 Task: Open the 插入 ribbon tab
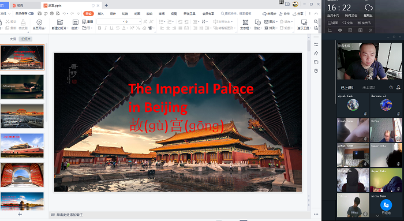(x=100, y=13)
